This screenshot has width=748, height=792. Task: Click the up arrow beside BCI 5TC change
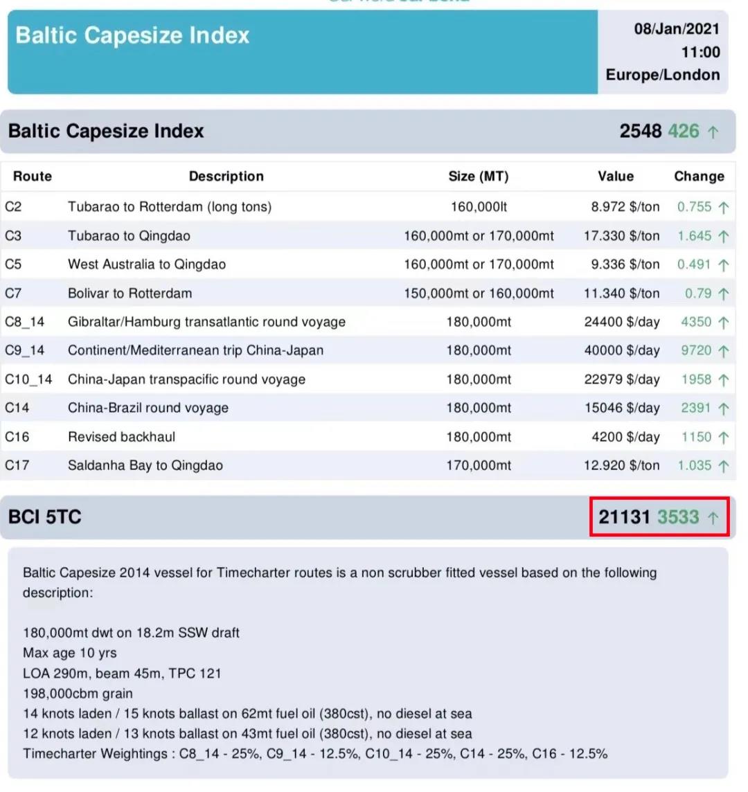[713, 516]
